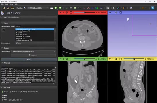
Task: Toggle the pin in the red slice bar
Action: click(60, 13)
